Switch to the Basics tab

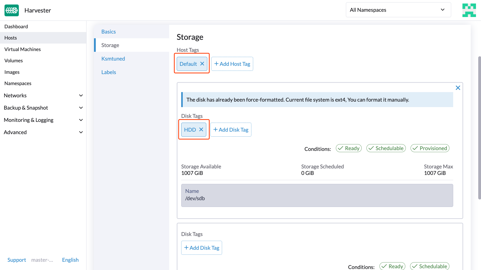click(109, 32)
